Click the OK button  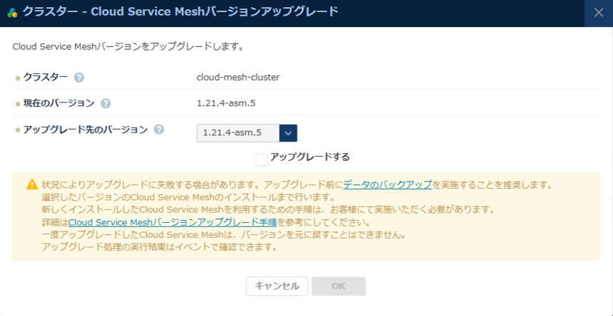click(x=339, y=286)
